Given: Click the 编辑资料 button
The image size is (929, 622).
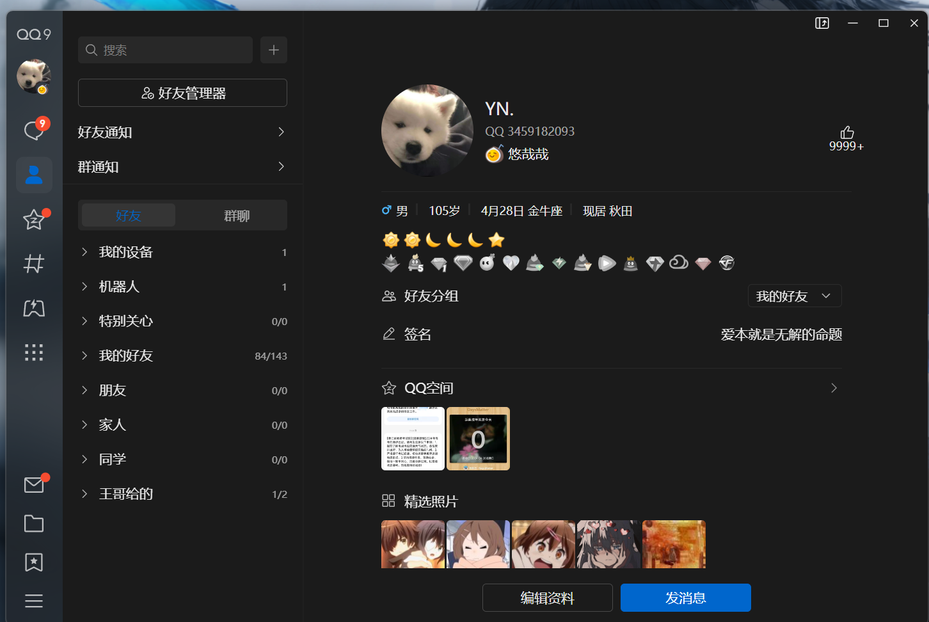Looking at the screenshot, I should 548,598.
